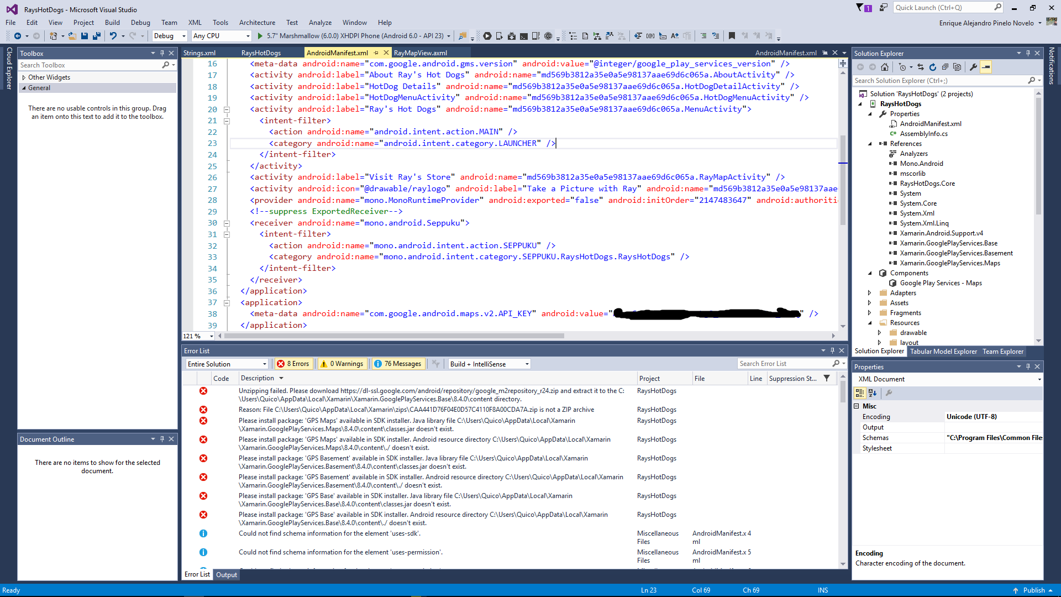The image size is (1061, 597).
Task: Switch to the Output tab
Action: click(x=227, y=575)
